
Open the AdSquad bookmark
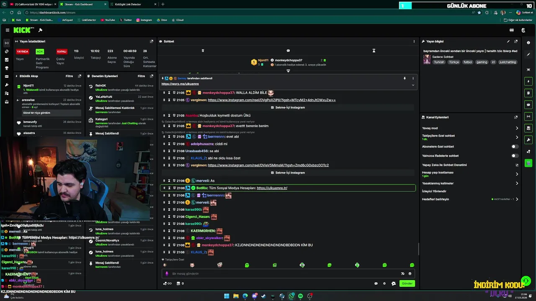[65, 20]
